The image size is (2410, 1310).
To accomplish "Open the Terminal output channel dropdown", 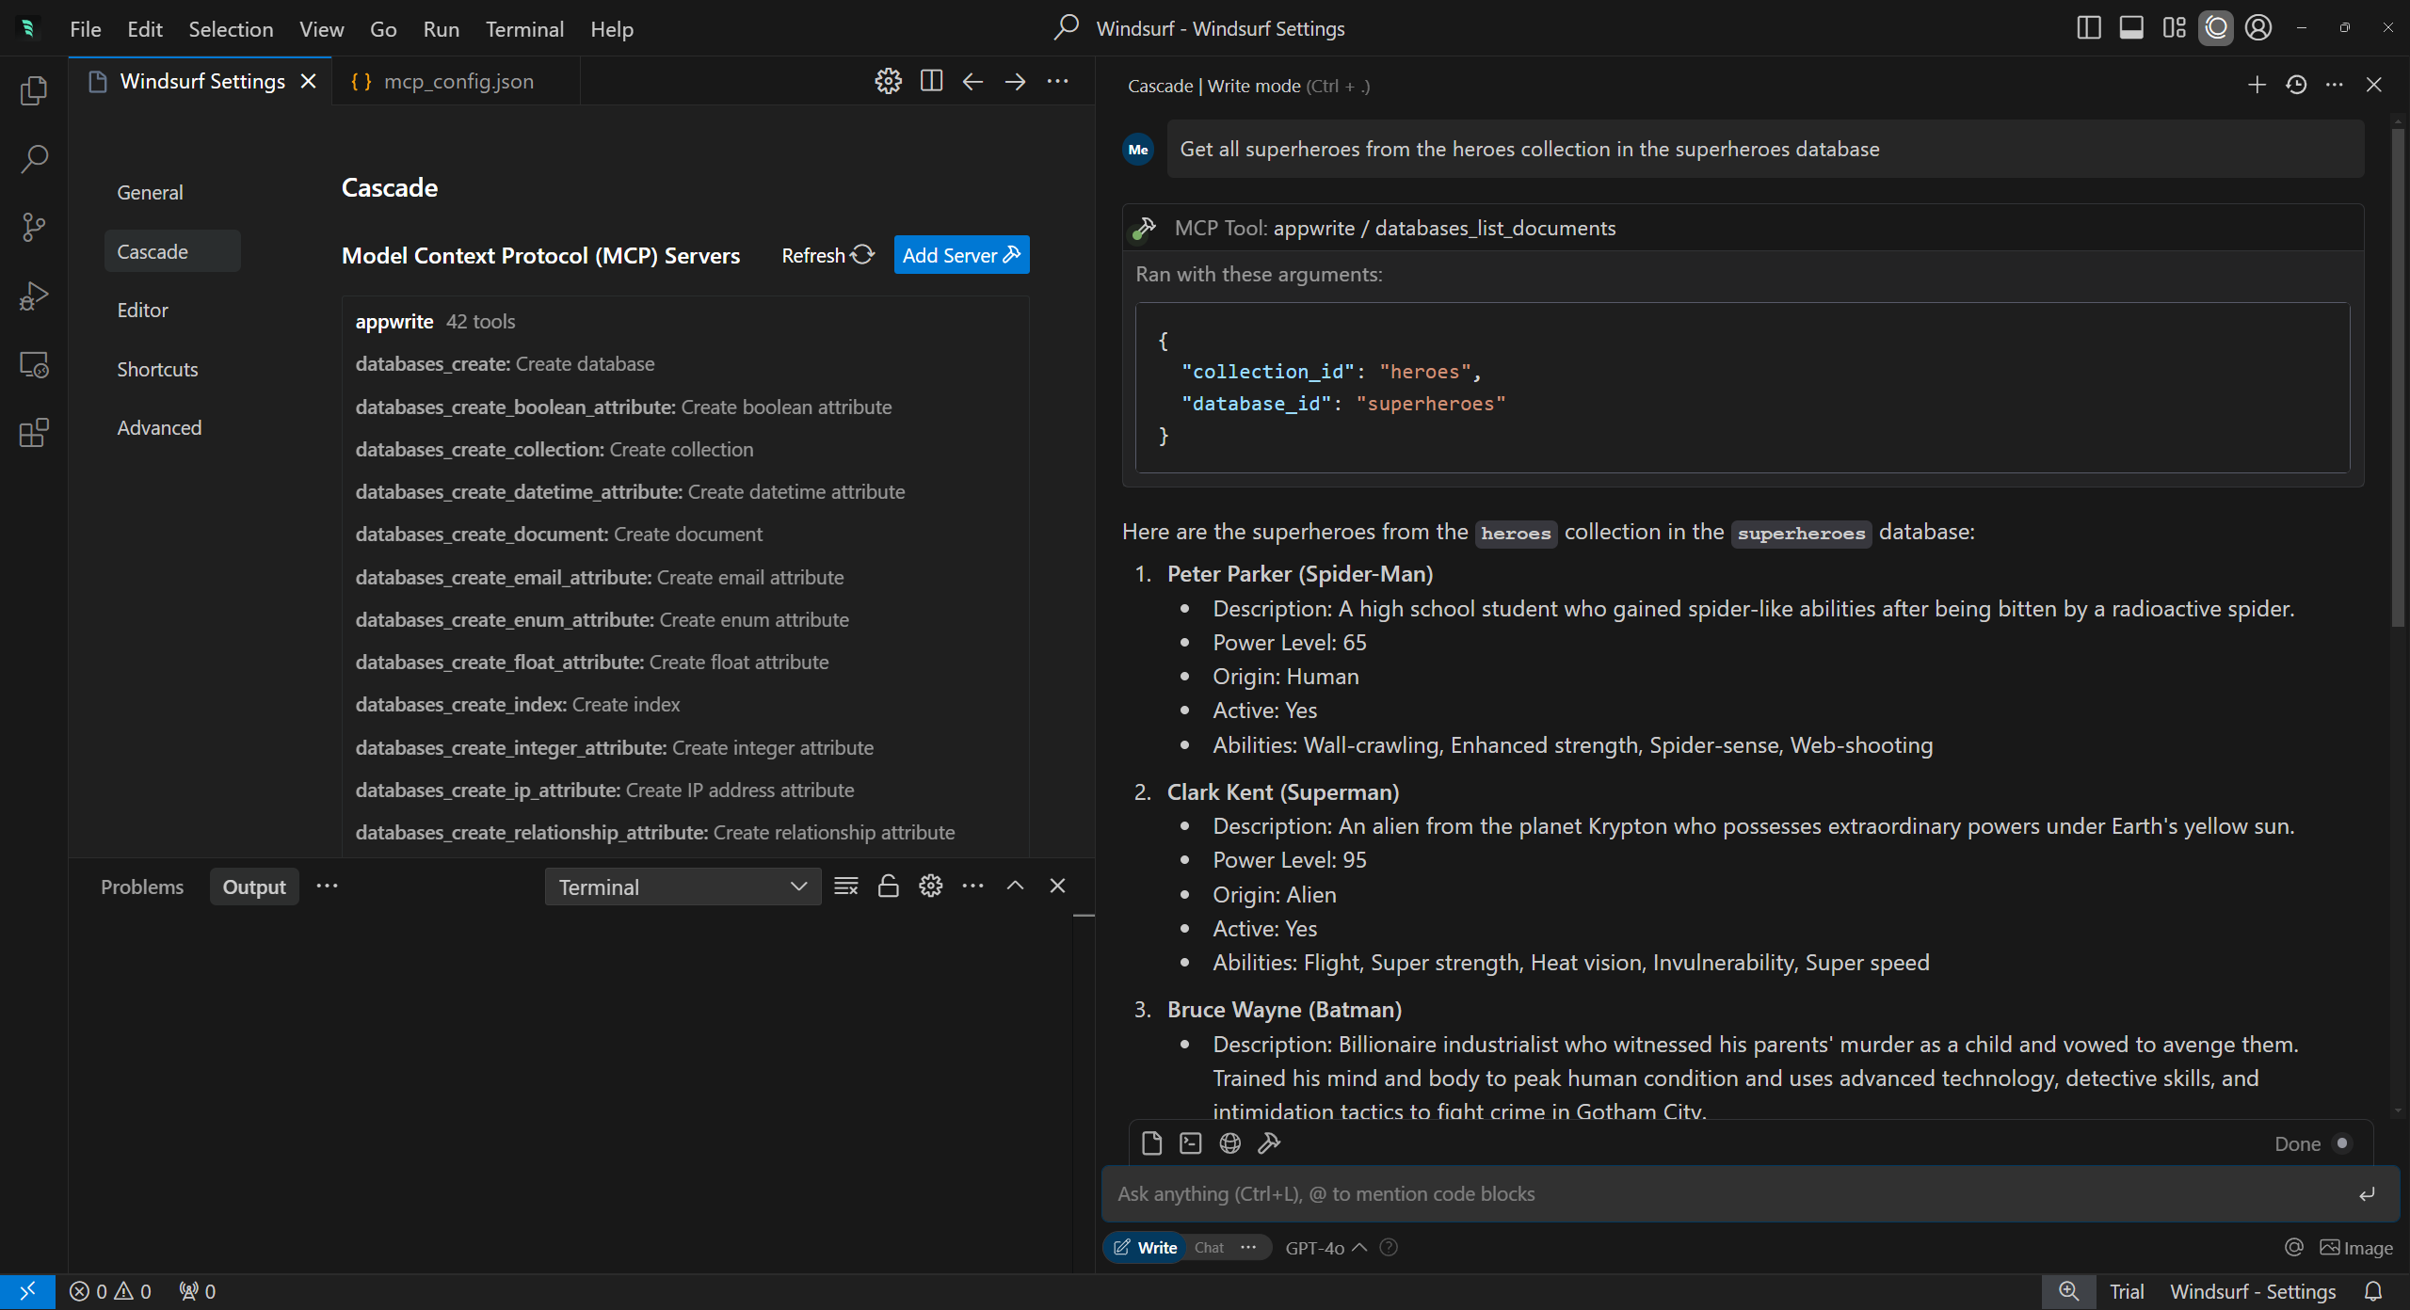I will (x=683, y=887).
